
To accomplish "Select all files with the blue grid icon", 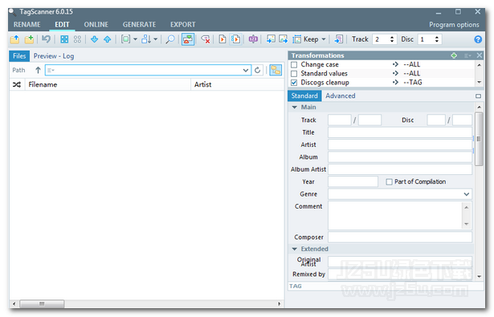I will click(x=64, y=39).
